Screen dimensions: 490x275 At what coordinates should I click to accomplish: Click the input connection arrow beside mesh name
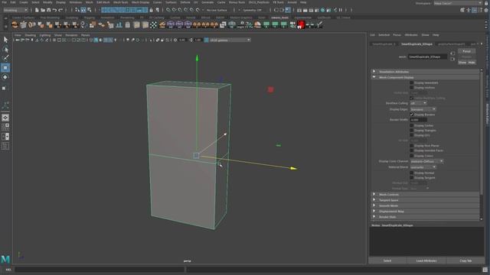(452, 53)
